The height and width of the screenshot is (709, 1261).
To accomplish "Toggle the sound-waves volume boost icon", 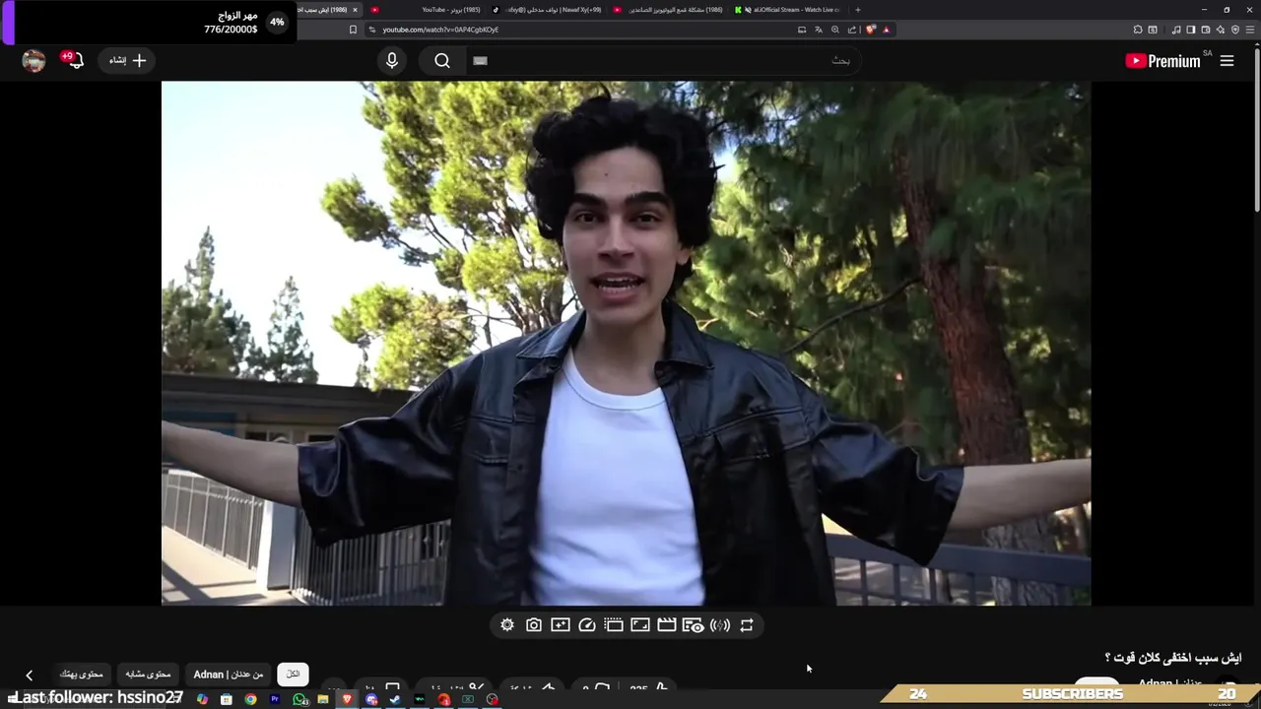I will point(720,625).
